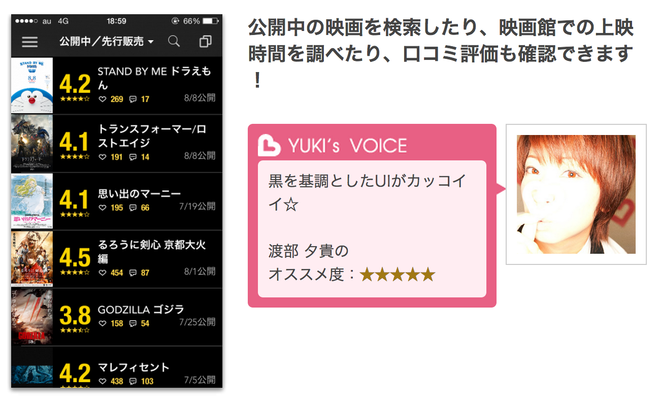Open the multi-window copy icon
The height and width of the screenshot is (405, 659).
coord(205,42)
